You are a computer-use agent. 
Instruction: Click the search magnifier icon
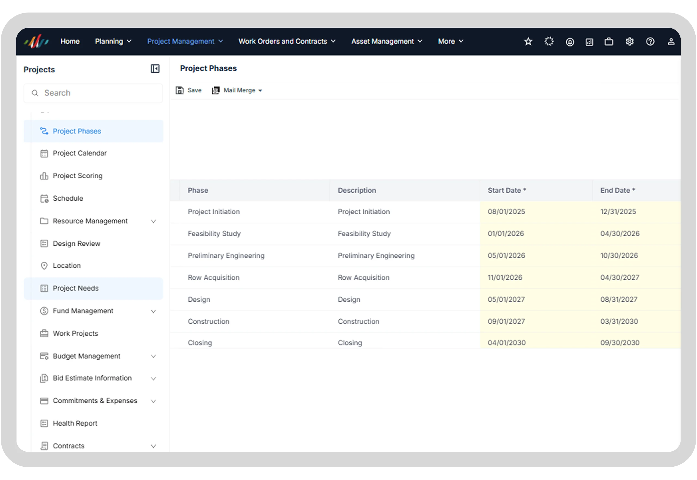pos(35,93)
